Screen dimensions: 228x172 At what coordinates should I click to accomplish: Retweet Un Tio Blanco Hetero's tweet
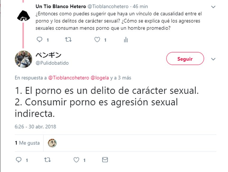click(x=68, y=39)
